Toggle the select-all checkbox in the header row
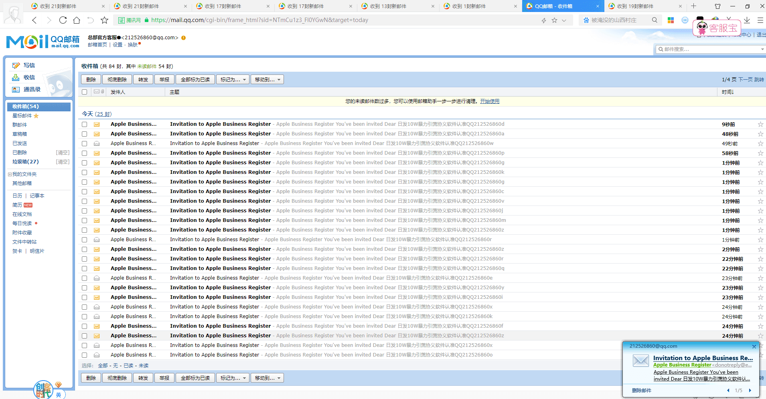 point(84,92)
